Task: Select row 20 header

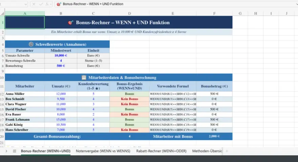Action: point(2,136)
